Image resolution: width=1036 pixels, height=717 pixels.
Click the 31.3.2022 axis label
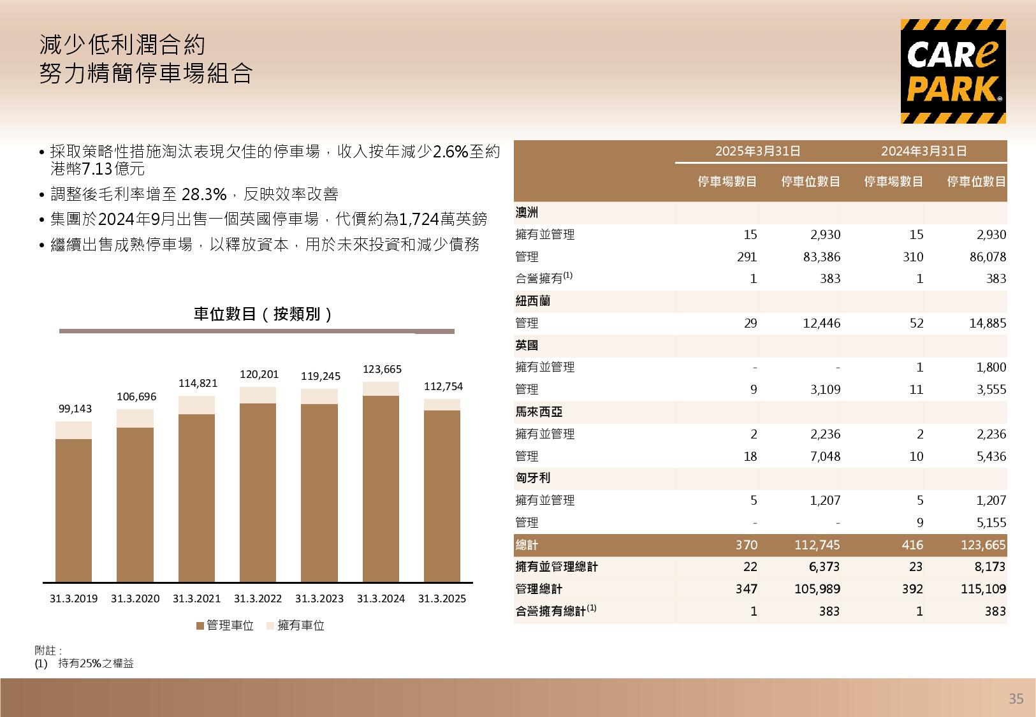point(258,599)
